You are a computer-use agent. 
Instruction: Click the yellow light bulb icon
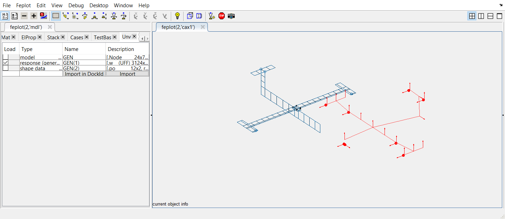177,16
